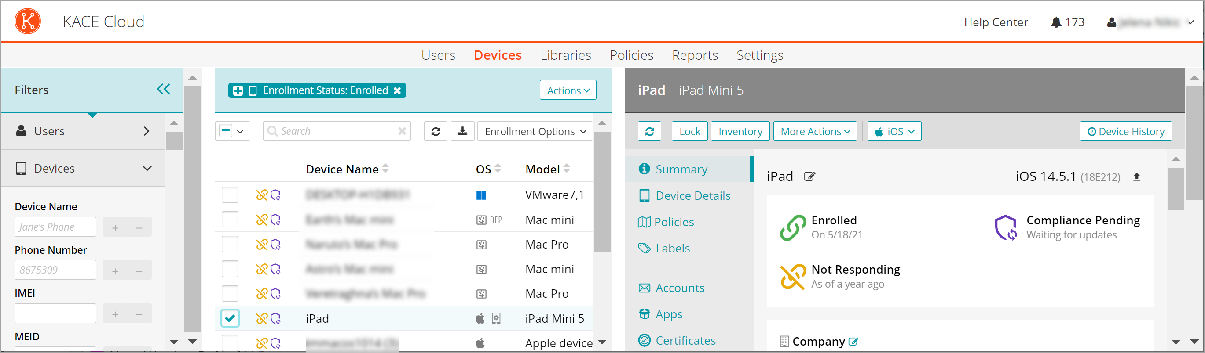Uncheck the iPad device row checkbox

click(230, 318)
